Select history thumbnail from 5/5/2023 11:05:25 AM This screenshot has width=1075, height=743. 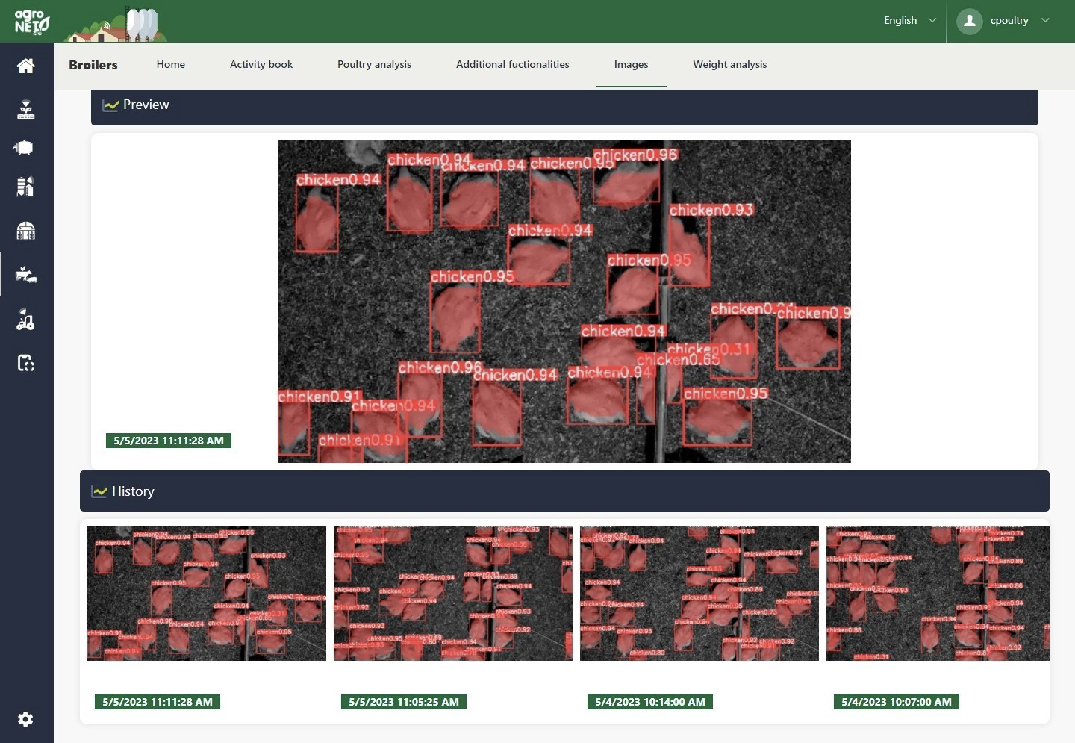click(452, 594)
